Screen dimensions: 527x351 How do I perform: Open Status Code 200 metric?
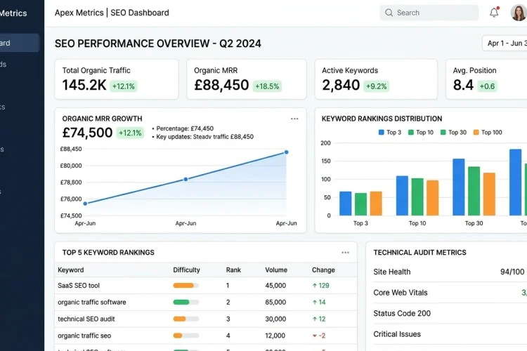coord(402,313)
